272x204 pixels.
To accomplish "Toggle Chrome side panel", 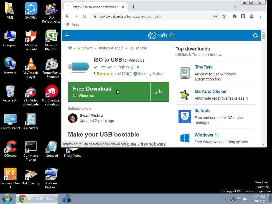I will [243, 16].
